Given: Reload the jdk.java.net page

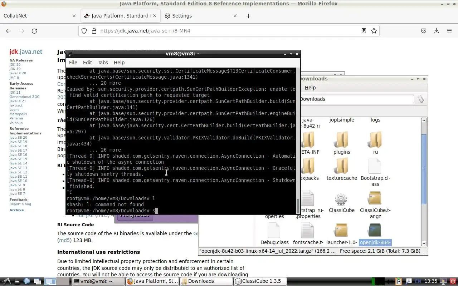Looking at the screenshot, I should point(34,31).
